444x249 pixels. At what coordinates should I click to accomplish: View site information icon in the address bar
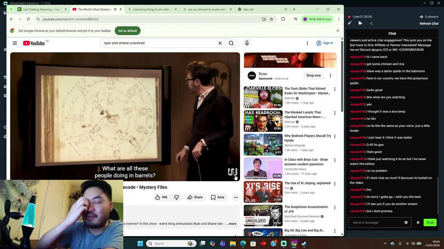click(x=38, y=19)
